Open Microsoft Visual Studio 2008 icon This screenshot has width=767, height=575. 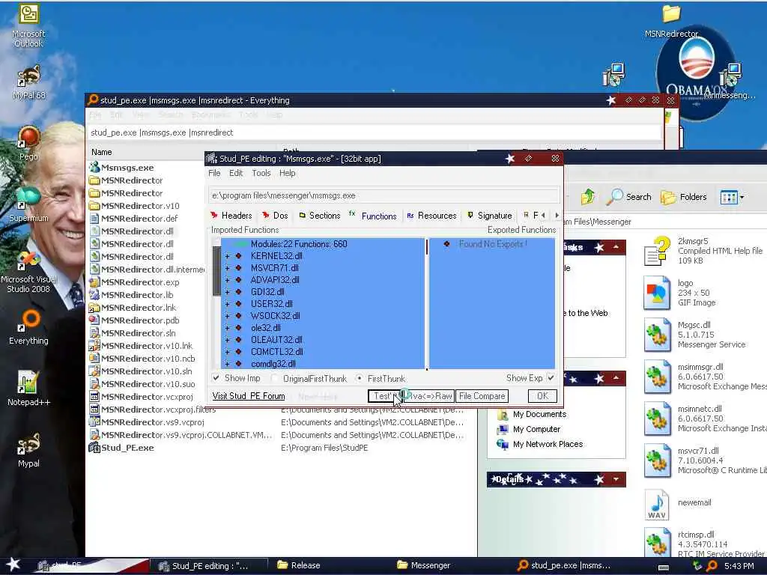pyautogui.click(x=28, y=272)
